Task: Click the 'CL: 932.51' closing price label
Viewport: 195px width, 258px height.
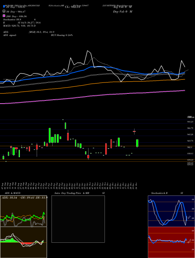Action: [x=73, y=7]
